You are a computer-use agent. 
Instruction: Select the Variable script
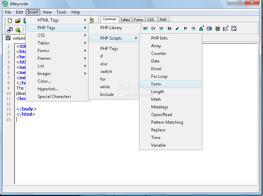click(x=171, y=145)
